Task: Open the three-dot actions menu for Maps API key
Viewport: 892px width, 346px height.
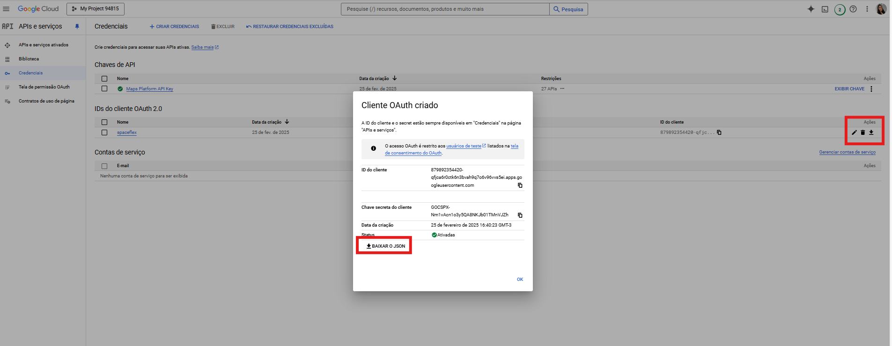Action: coord(871,89)
